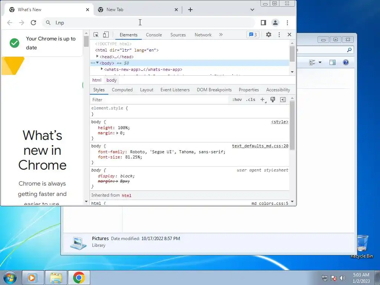Viewport: 380px width, 285px height.
Task: Open the Event Listeners subtab
Action: click(x=175, y=90)
